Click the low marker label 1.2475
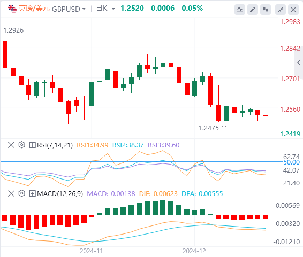This screenshot has height=257, width=303. tap(209, 128)
